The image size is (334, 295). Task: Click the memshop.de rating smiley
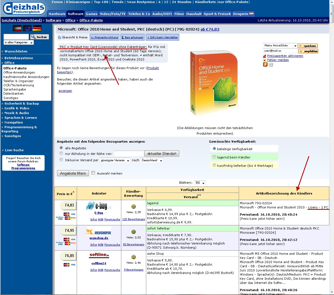pyautogui.click(x=133, y=232)
